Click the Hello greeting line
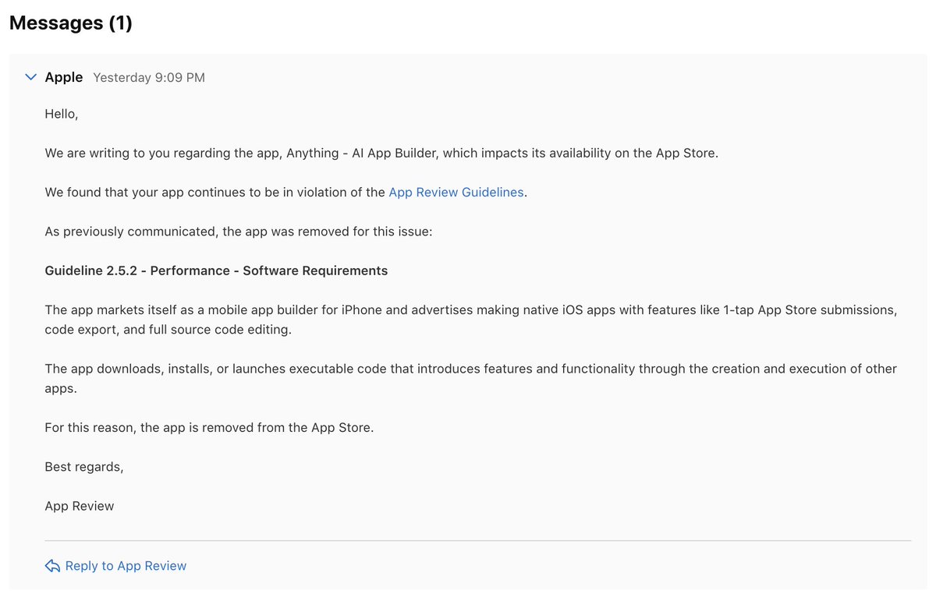Image resolution: width=936 pixels, height=601 pixels. (x=60, y=113)
